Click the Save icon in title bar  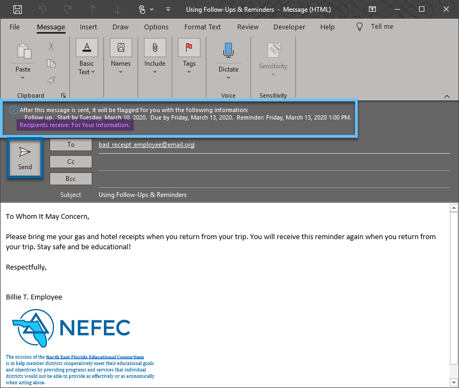point(18,10)
